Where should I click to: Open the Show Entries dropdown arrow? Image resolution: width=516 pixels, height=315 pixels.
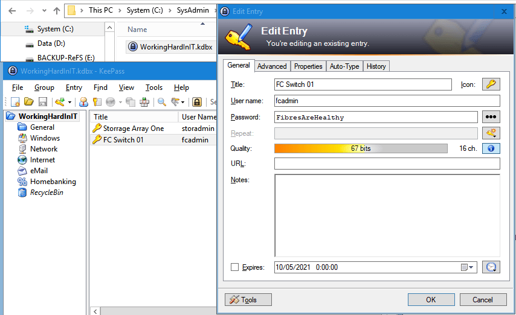(x=183, y=102)
